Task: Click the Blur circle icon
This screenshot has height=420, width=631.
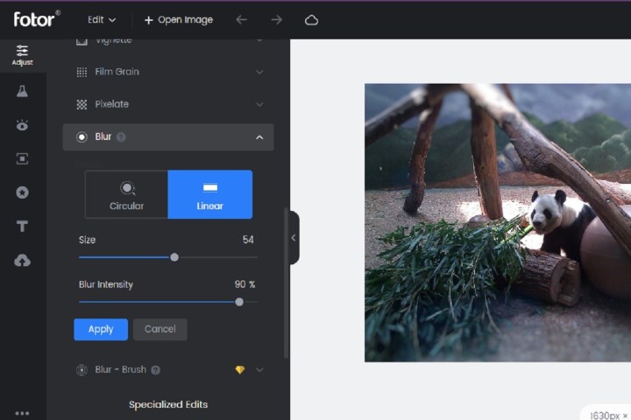Action: coord(82,137)
